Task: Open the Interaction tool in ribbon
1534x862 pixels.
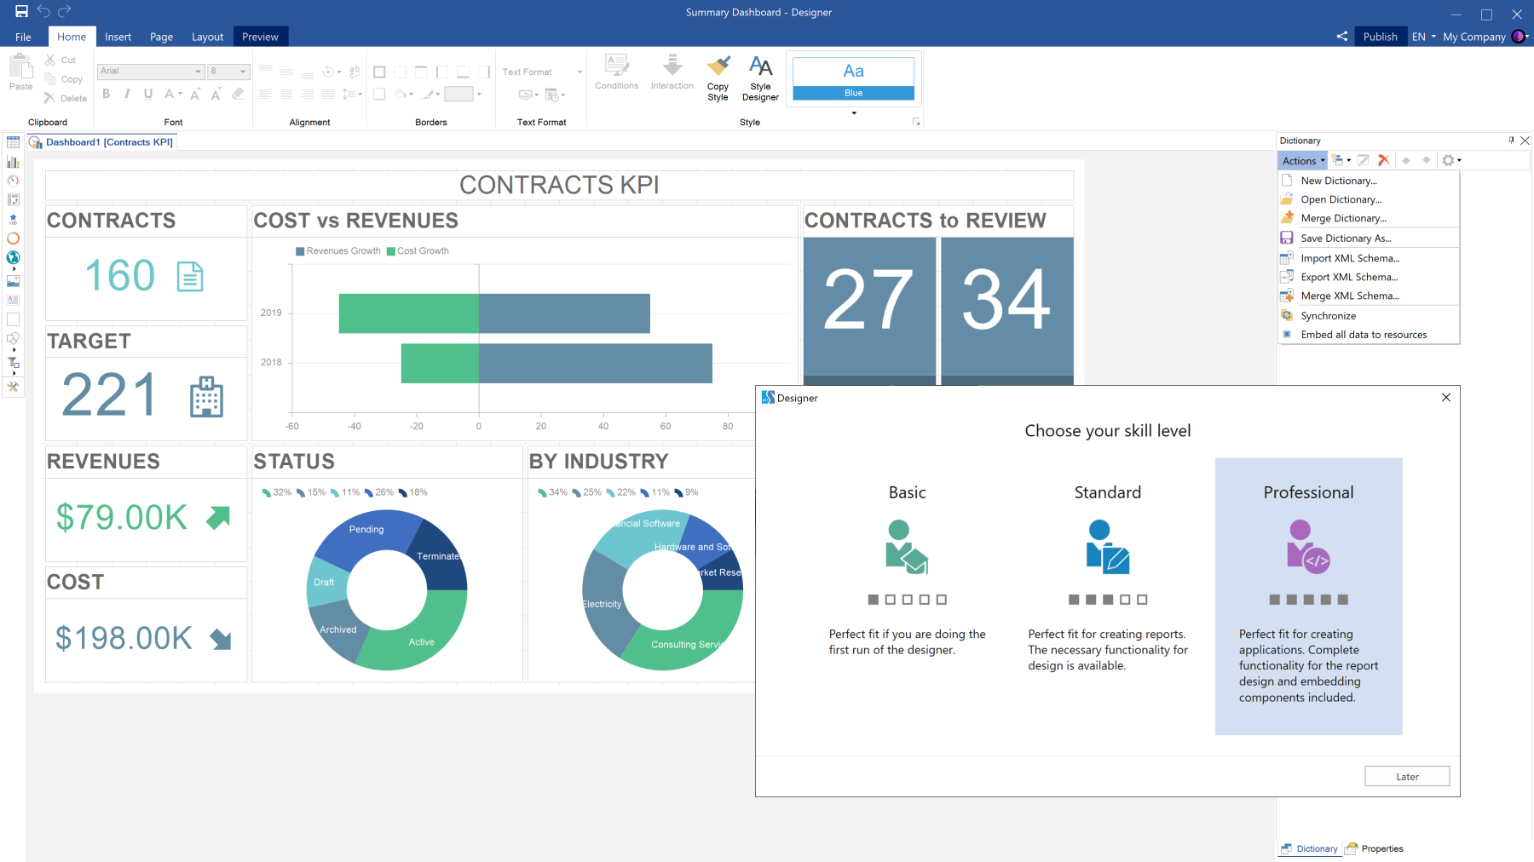Action: 672,72
